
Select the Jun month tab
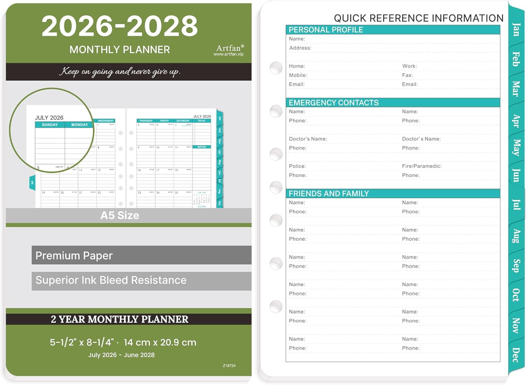tap(516, 175)
